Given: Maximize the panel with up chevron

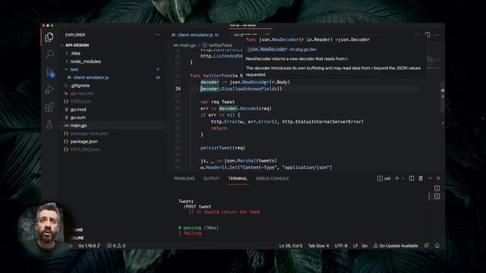Looking at the screenshot, I should (x=431, y=178).
